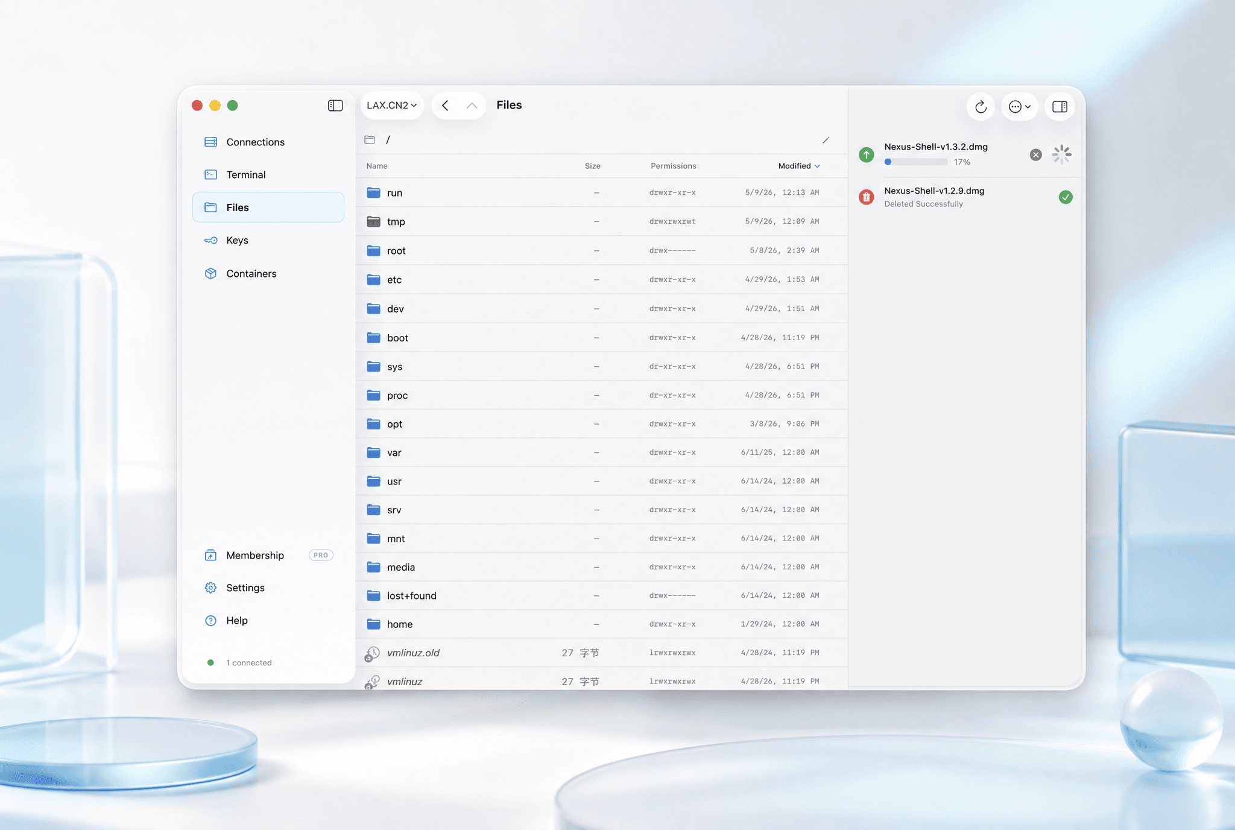Click the PRO badge
Screen dimensions: 1235x830
click(321, 555)
